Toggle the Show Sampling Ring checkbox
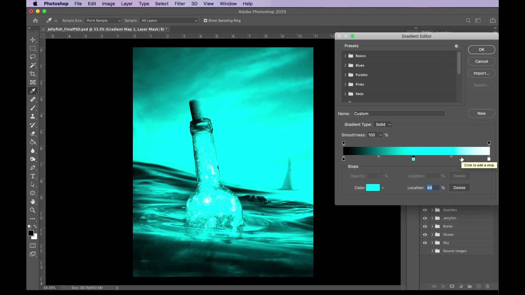This screenshot has width=525, height=295. pyautogui.click(x=206, y=20)
